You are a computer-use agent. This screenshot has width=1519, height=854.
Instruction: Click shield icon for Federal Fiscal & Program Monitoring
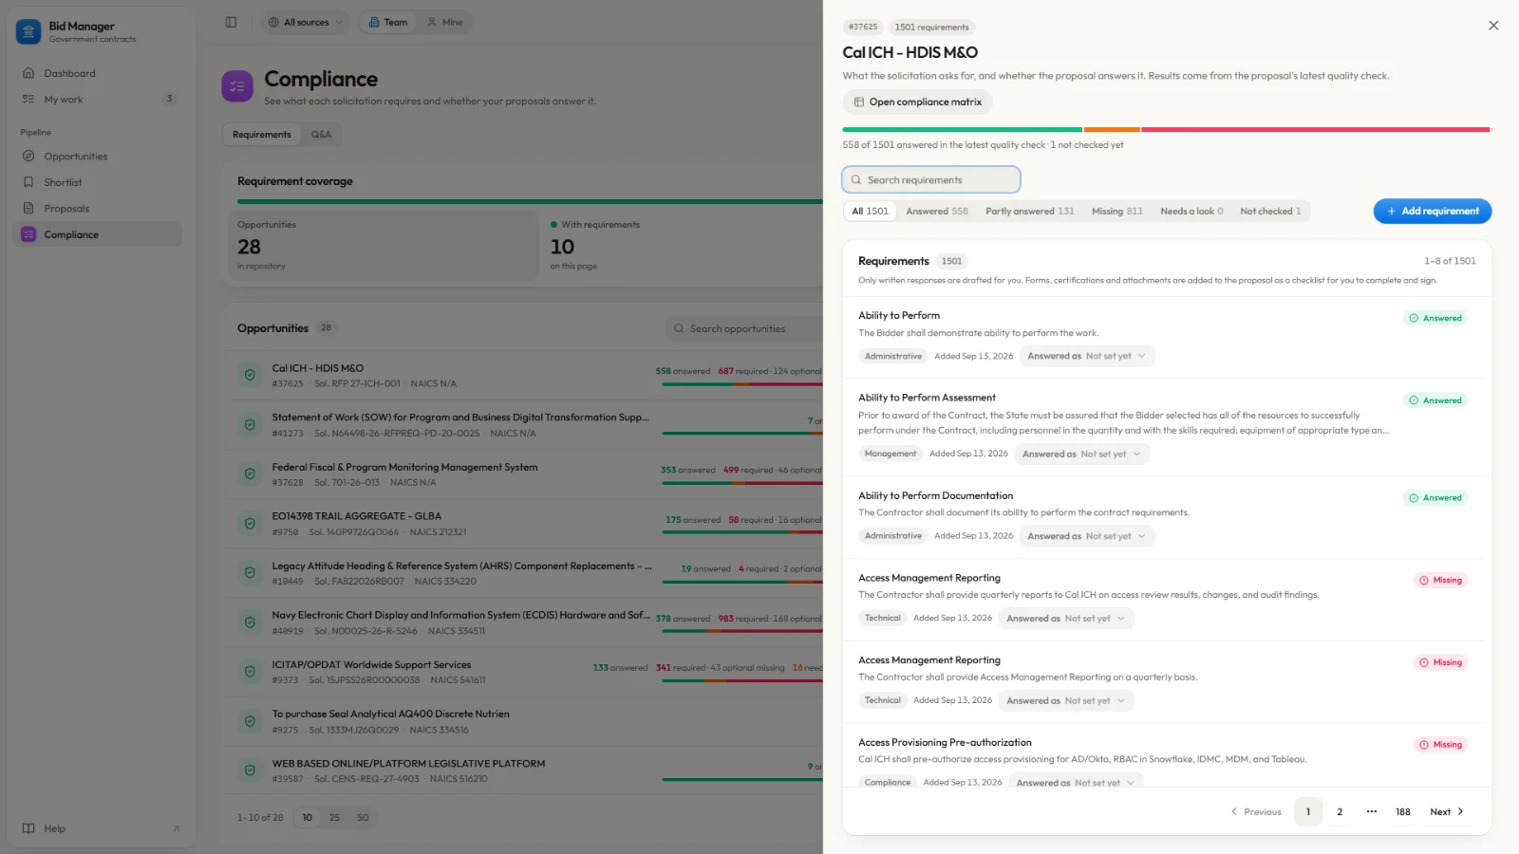pos(250,473)
